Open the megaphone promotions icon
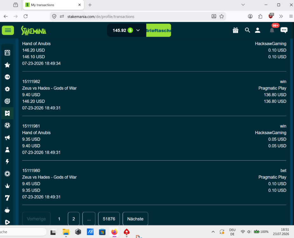The height and width of the screenshot is (238, 294). point(7,138)
